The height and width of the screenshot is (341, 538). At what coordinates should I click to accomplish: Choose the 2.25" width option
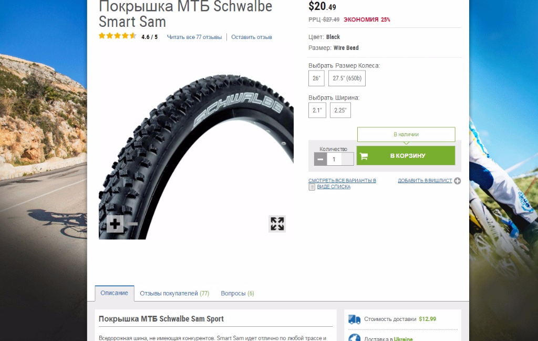click(x=340, y=110)
